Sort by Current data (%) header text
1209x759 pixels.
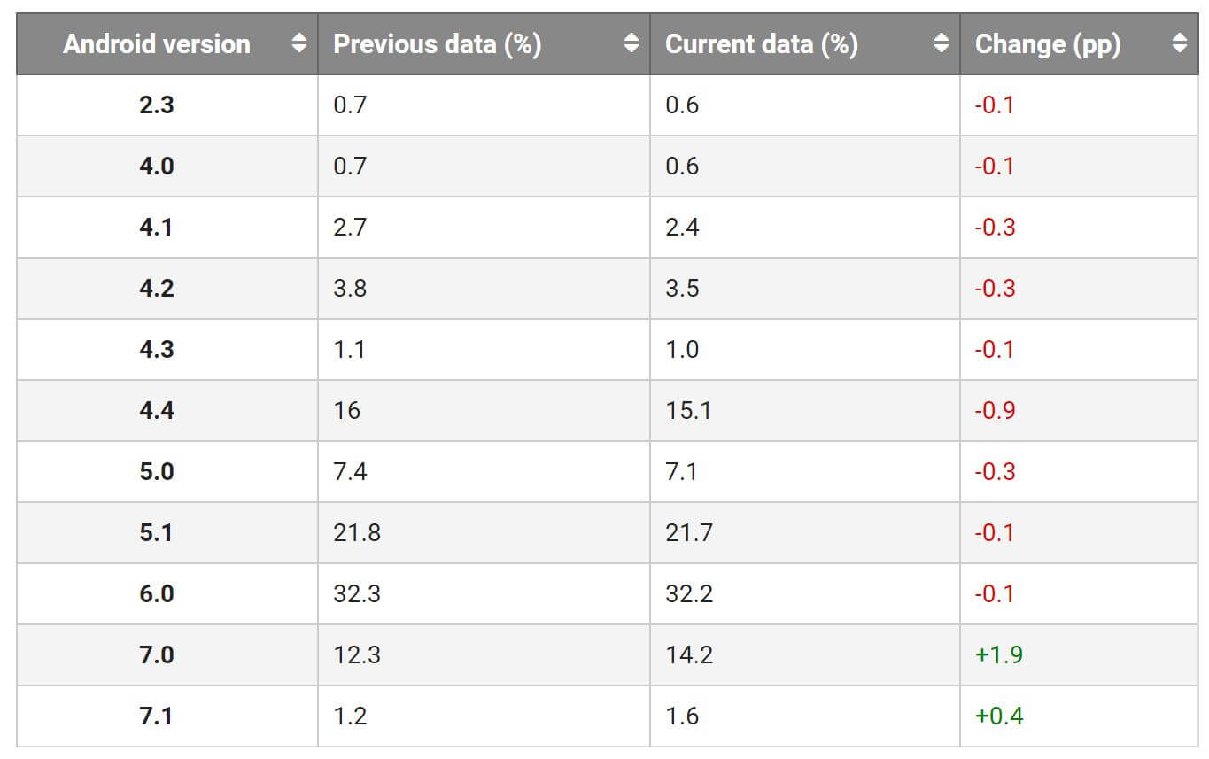click(761, 43)
